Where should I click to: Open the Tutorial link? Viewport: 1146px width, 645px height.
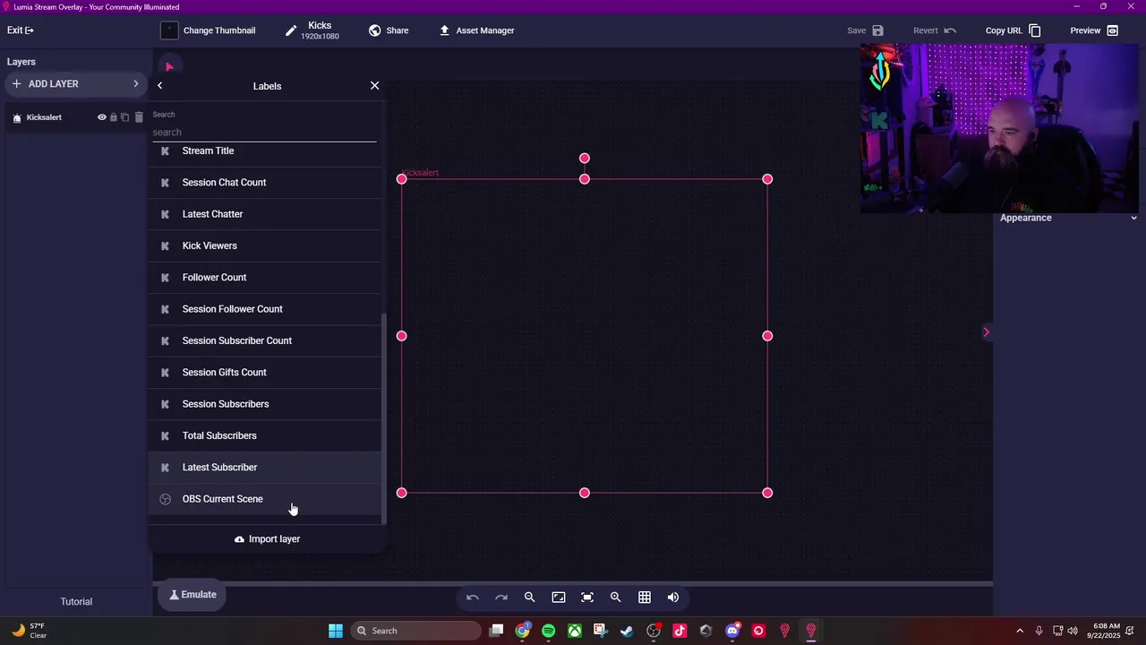point(76,602)
